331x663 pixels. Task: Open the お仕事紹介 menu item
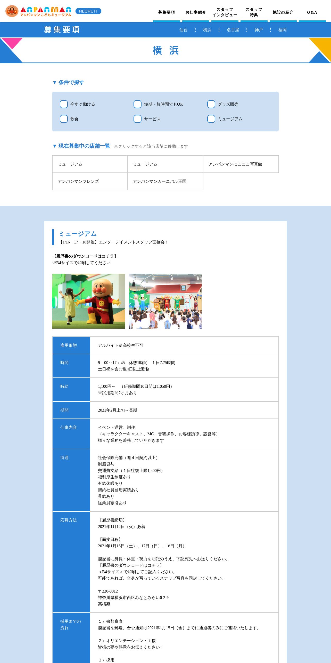click(x=196, y=12)
